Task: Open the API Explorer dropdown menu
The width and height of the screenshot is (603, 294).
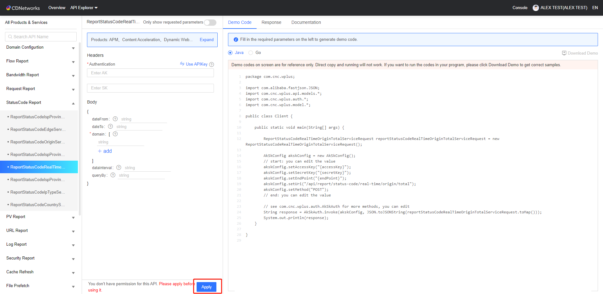Action: point(84,8)
